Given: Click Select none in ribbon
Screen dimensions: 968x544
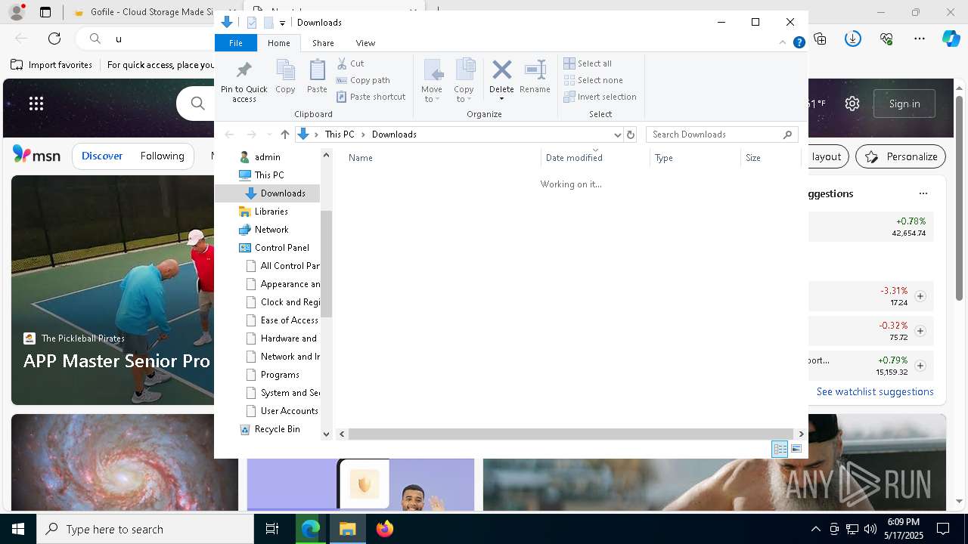Looking at the screenshot, I should coord(594,80).
